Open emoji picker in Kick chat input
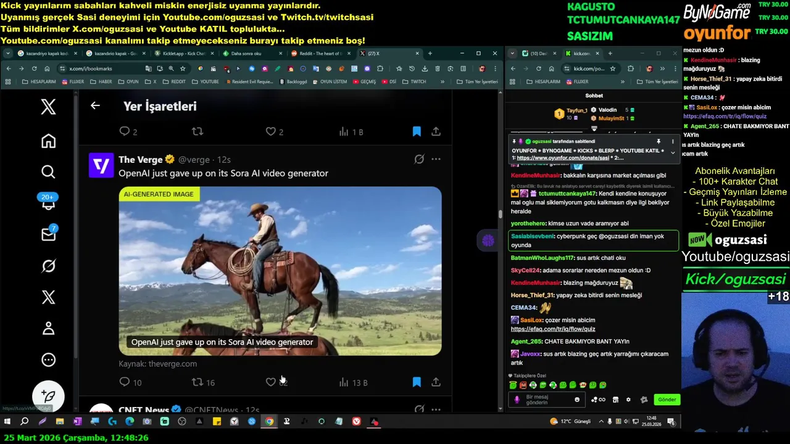This screenshot has width=790, height=444. pos(577,400)
